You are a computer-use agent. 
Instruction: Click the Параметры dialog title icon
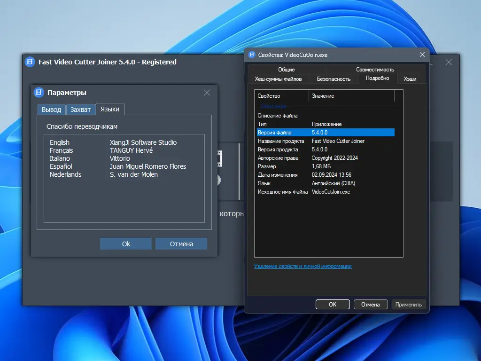click(x=39, y=93)
